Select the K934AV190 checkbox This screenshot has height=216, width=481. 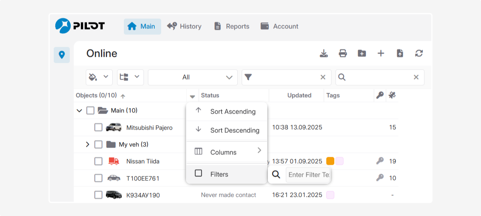(x=99, y=195)
